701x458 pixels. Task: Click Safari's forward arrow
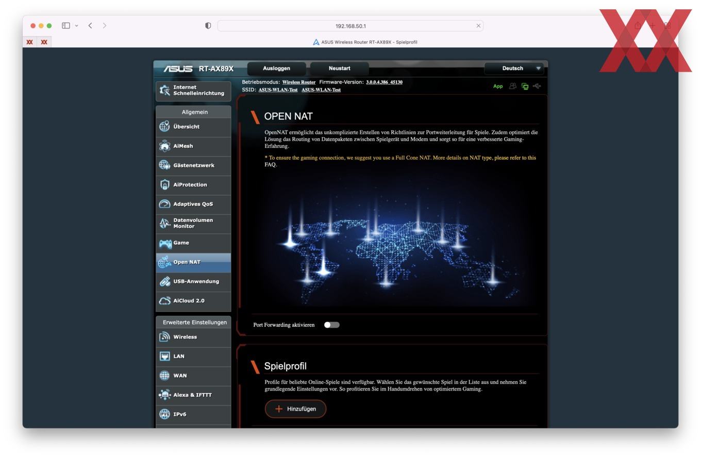pyautogui.click(x=105, y=26)
